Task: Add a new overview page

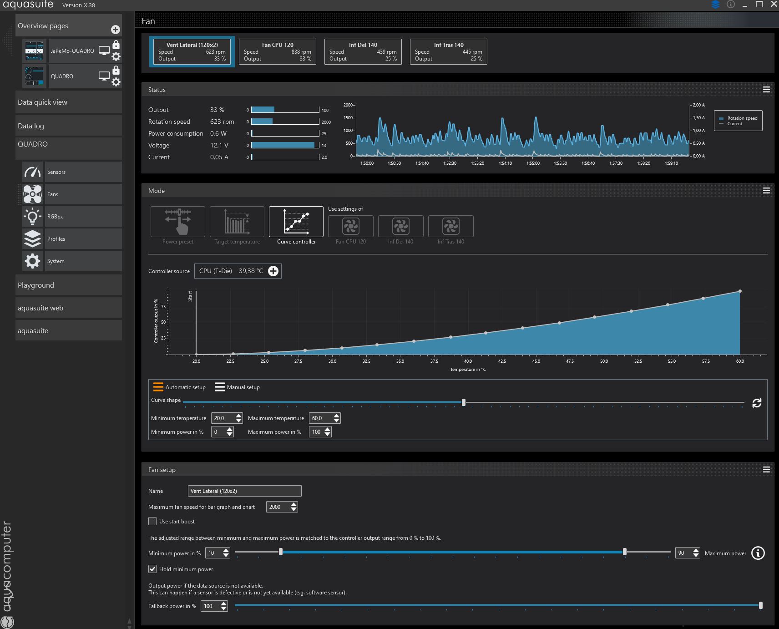Action: (x=116, y=30)
